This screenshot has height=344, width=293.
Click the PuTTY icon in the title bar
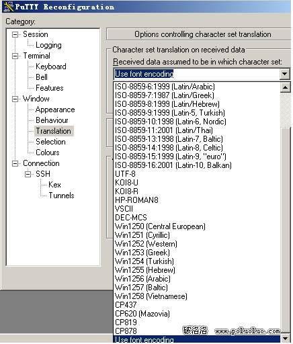(x=9, y=7)
